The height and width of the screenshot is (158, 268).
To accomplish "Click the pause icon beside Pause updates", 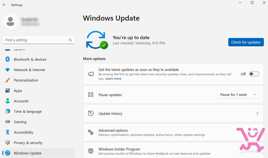I will [x=91, y=95].
